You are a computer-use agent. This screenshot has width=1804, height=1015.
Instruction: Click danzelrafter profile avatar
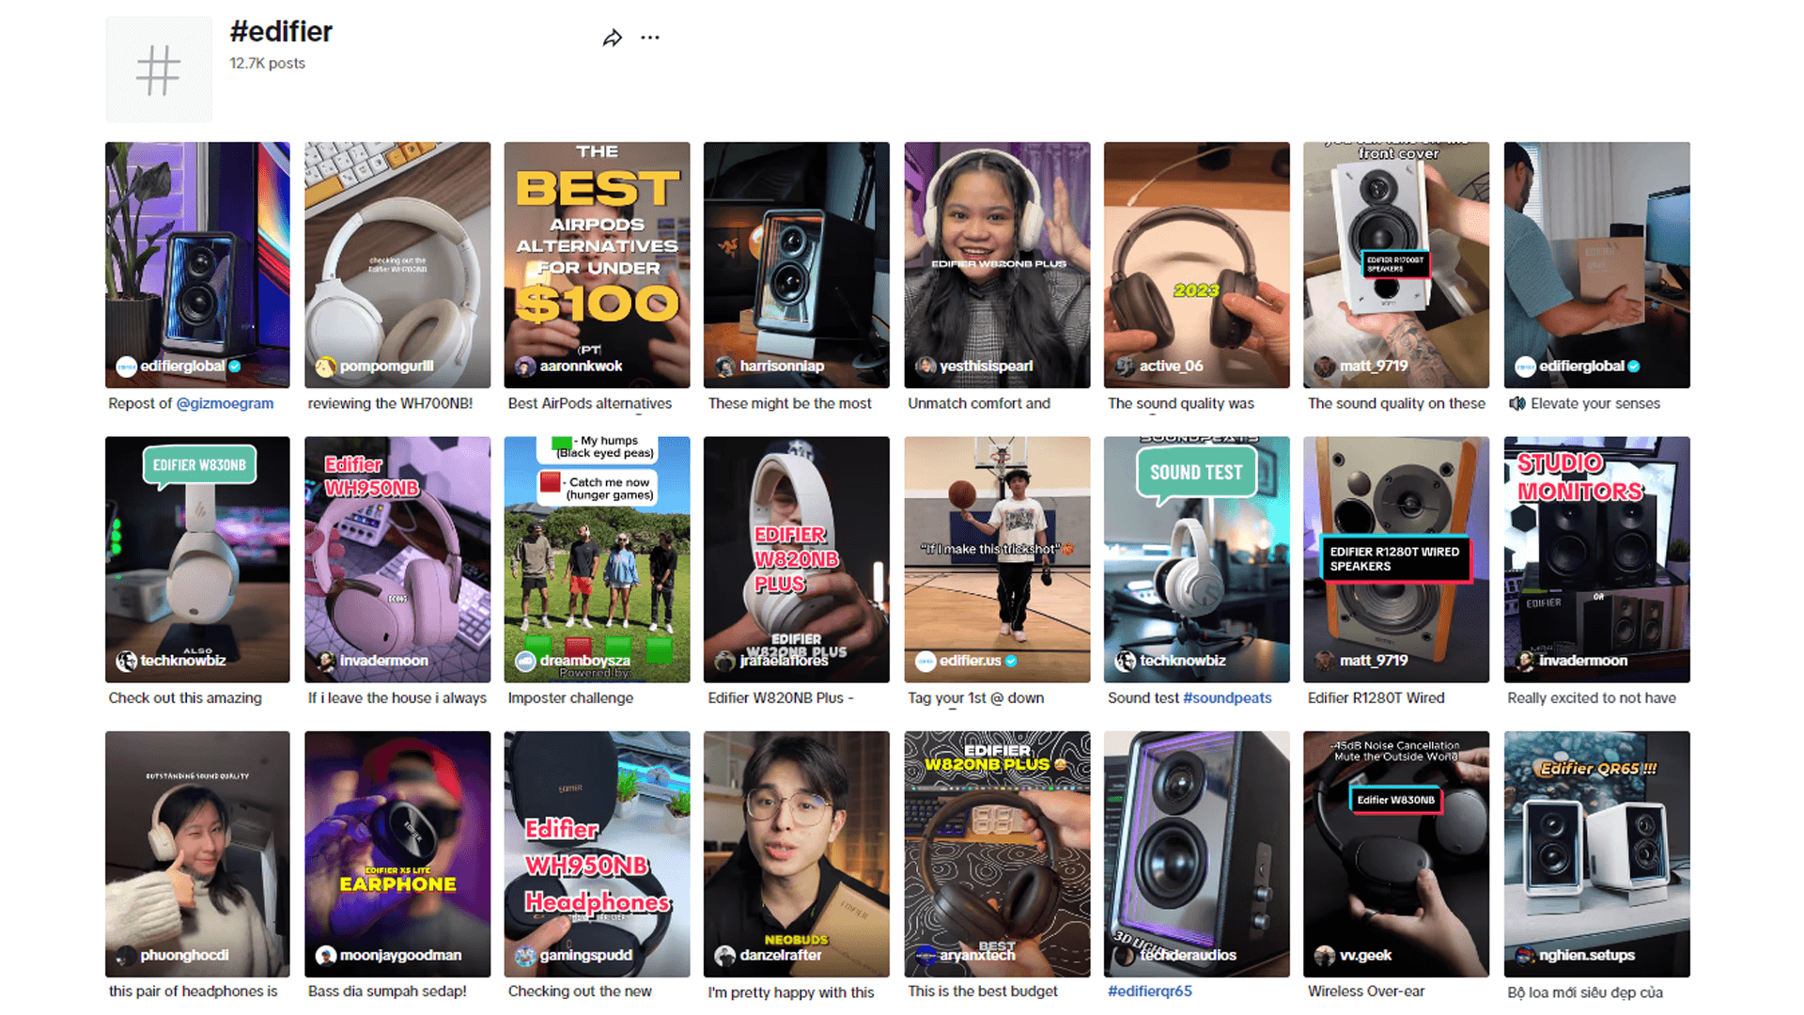[724, 956]
